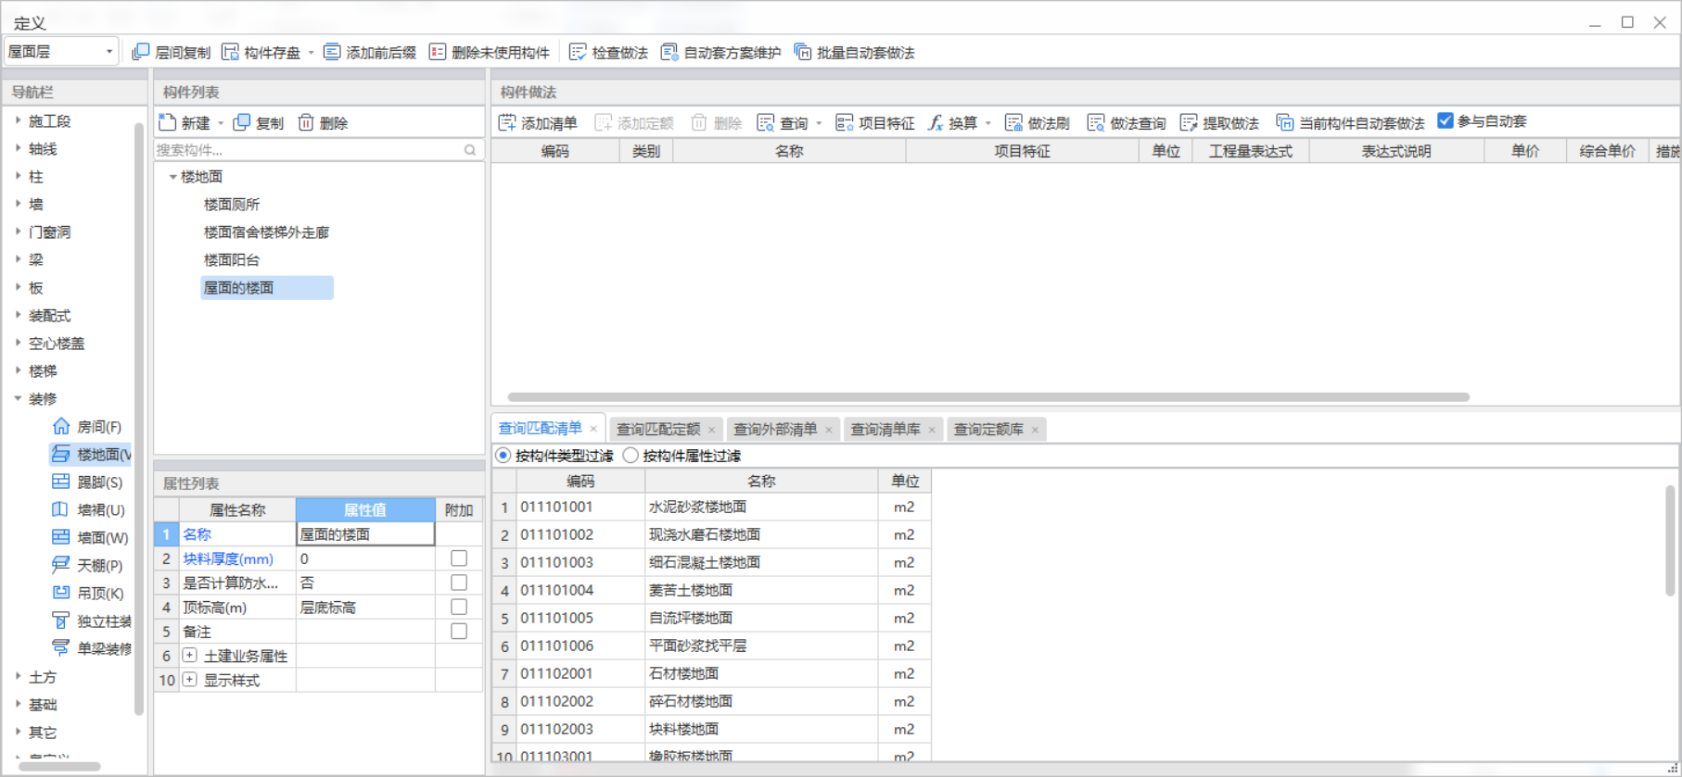This screenshot has height=777, width=1682.
Task: Expand the 施工段 navigation group
Action: [18, 120]
